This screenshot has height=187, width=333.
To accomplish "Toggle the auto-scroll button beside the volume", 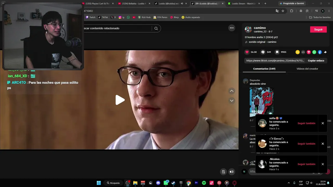I will [223, 172].
